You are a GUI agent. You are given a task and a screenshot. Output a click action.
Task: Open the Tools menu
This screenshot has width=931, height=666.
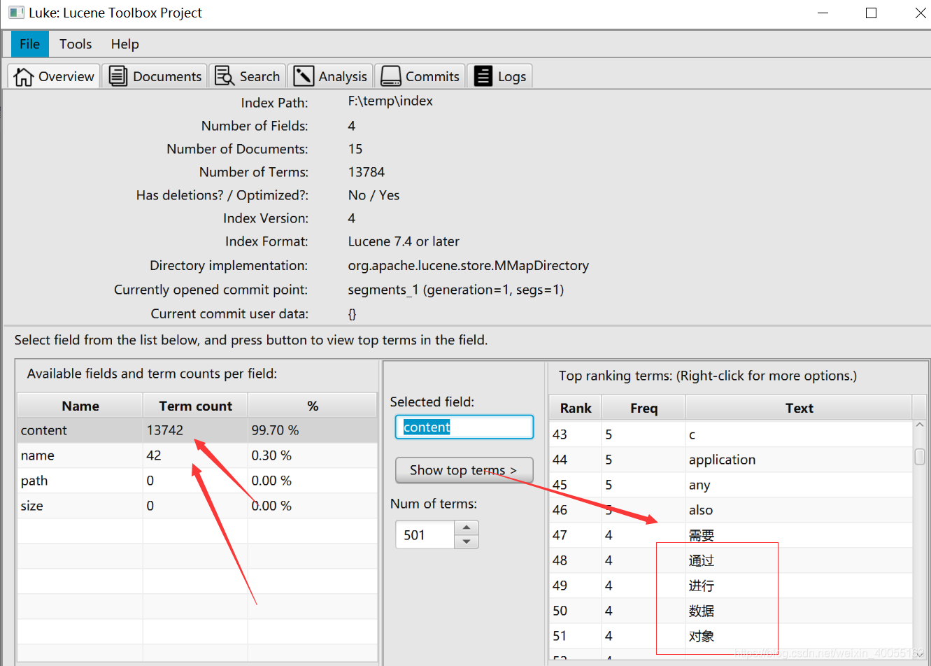point(76,44)
